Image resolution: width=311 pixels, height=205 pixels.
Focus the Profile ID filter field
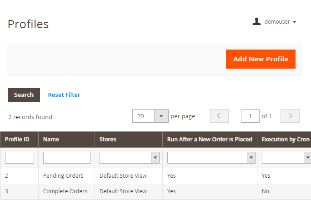pos(20,158)
